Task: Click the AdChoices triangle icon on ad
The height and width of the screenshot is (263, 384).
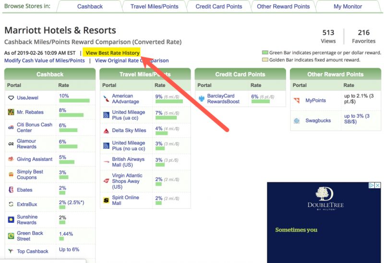Action: click(x=372, y=185)
